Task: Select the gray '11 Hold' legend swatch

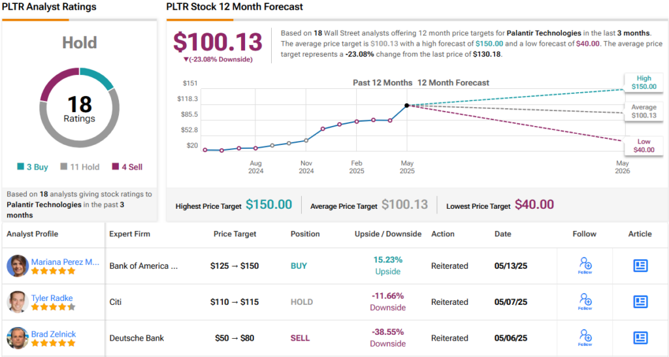Action: click(x=63, y=167)
